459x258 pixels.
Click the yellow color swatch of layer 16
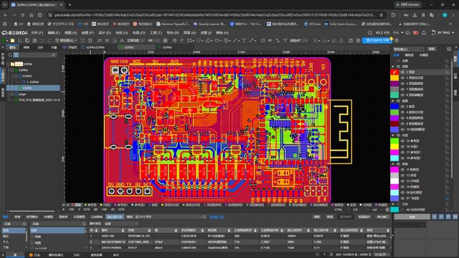point(394,146)
